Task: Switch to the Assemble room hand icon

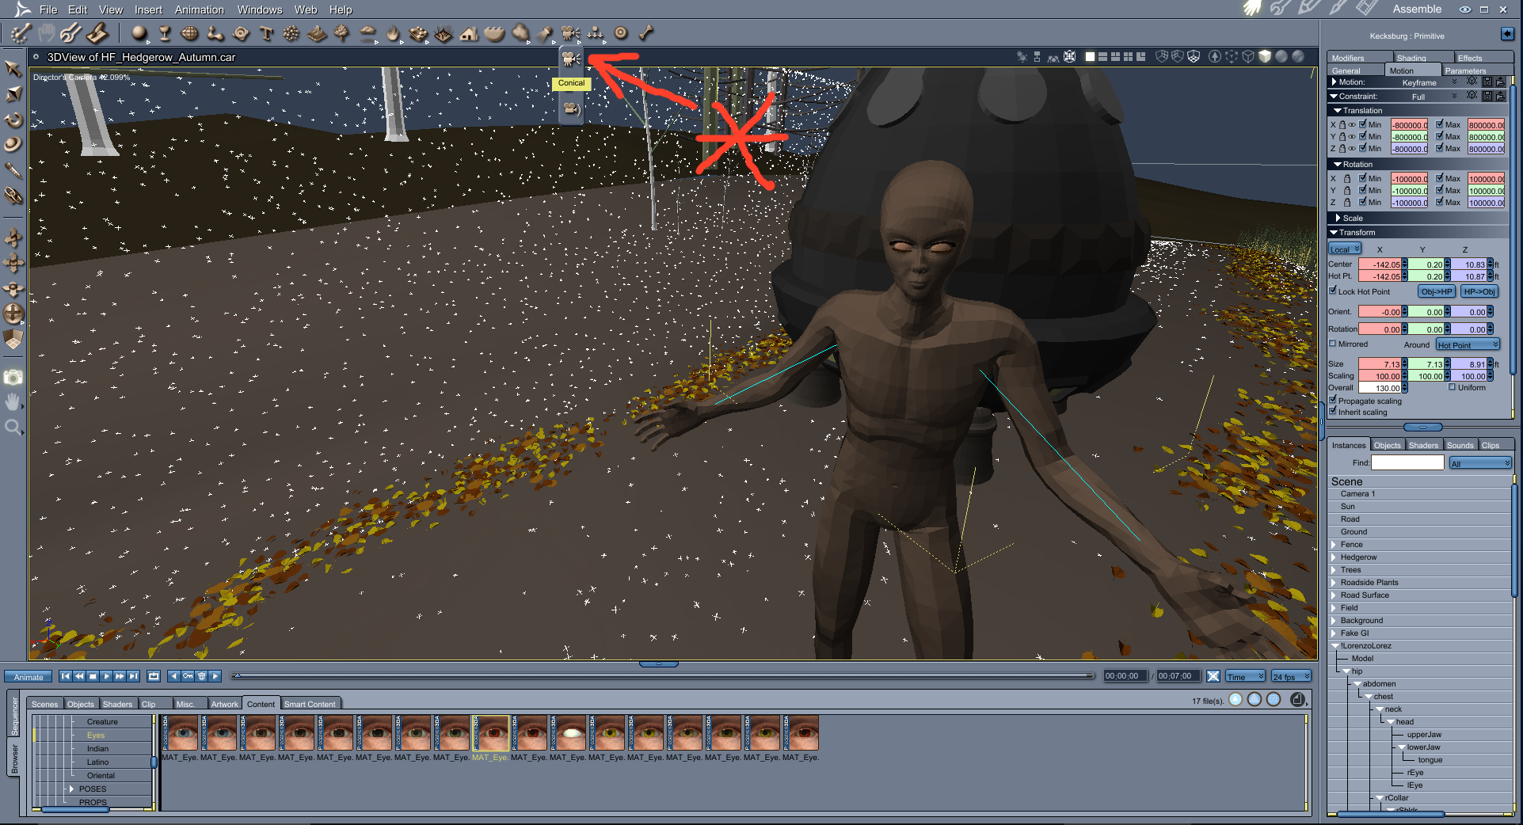Action: pyautogui.click(x=1252, y=9)
